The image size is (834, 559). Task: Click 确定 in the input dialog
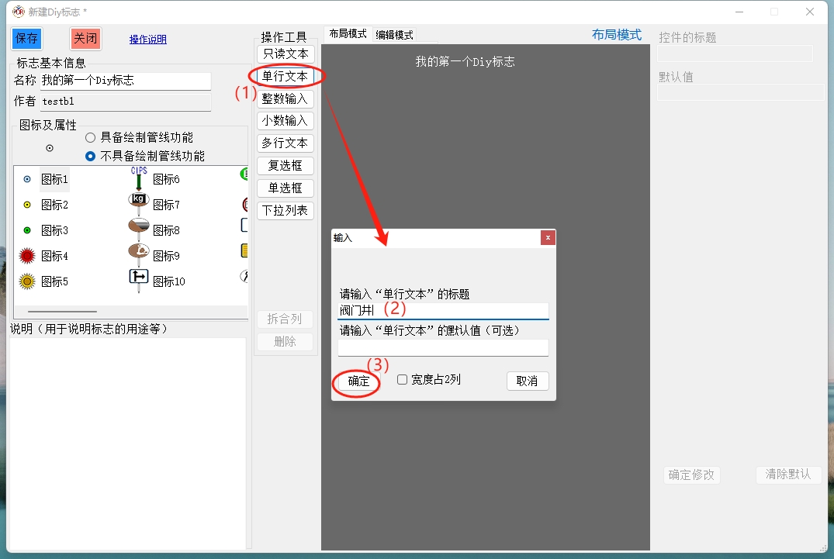358,381
